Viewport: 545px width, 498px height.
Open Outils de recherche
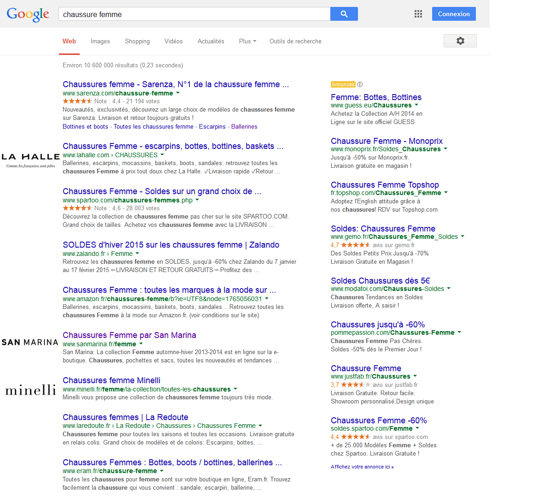tap(295, 41)
